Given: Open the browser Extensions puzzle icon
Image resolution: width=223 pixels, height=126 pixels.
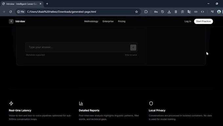Looking at the screenshot, I should pyautogui.click(x=146, y=12).
